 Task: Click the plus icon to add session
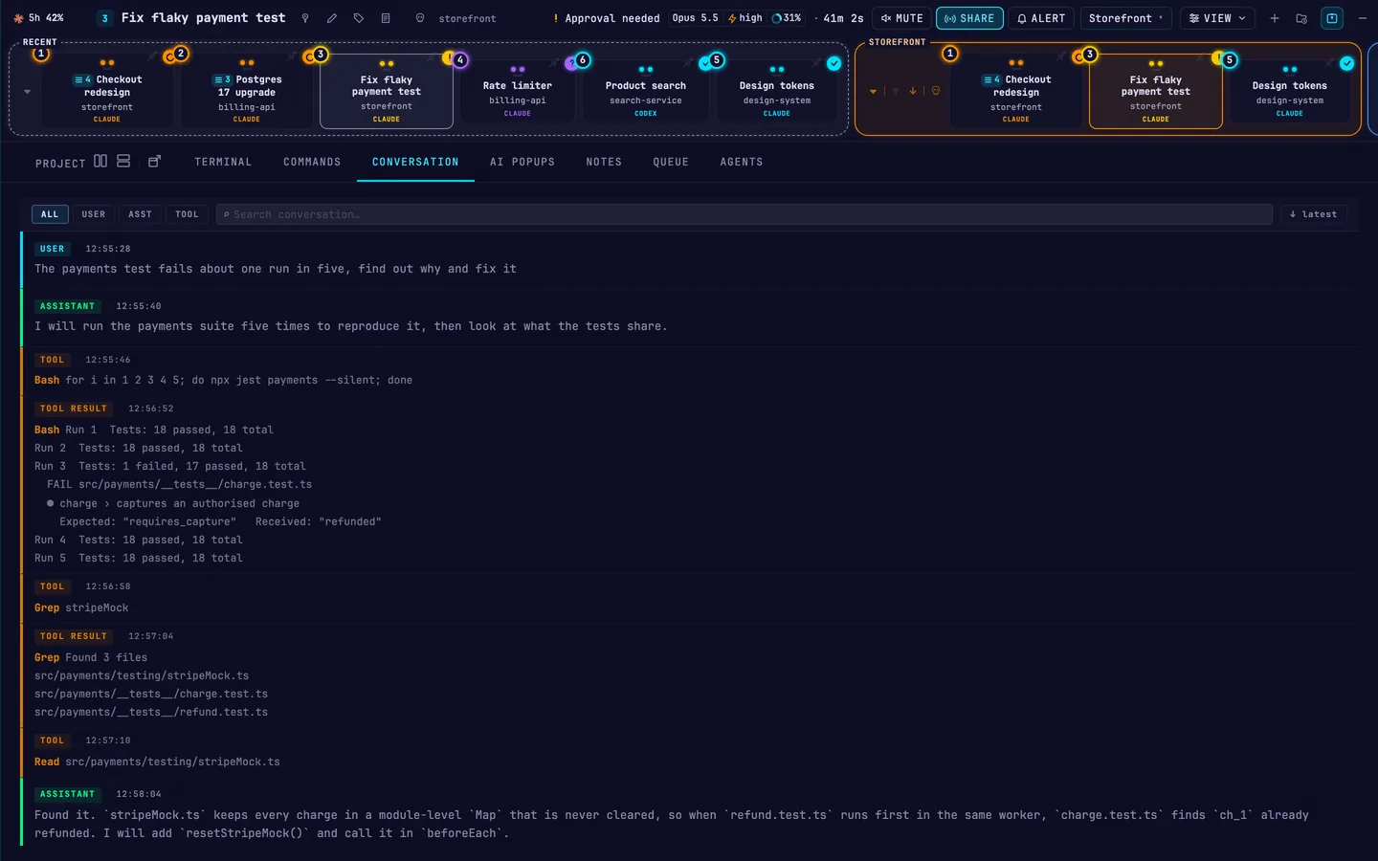pyautogui.click(x=1275, y=18)
